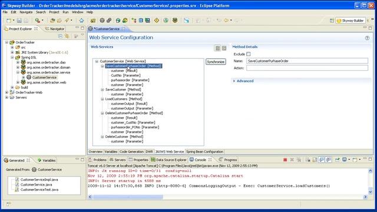Expand the OrderTracker-Web project node

[x=6, y=92]
